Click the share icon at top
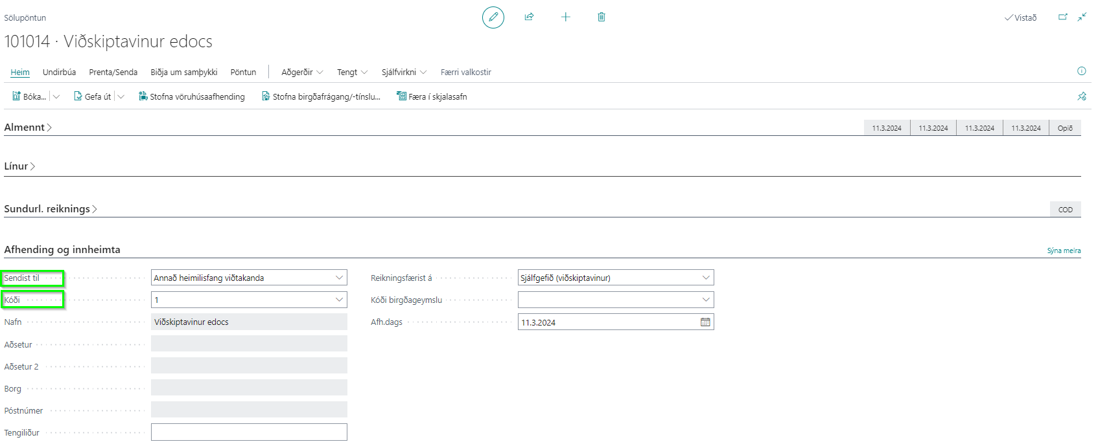 (x=529, y=17)
